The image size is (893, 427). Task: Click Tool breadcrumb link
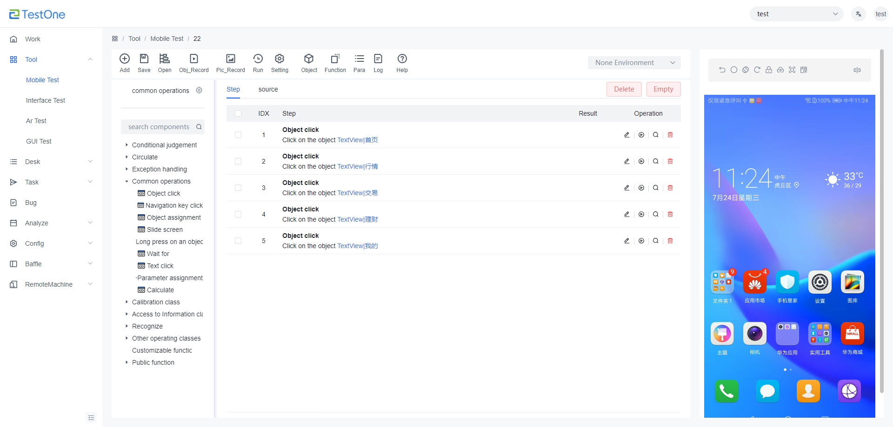134,39
